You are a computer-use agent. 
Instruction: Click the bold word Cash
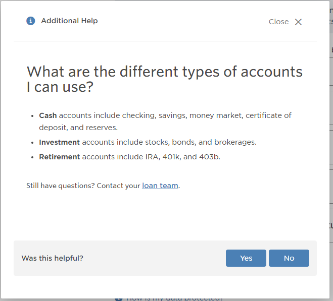[x=48, y=115]
